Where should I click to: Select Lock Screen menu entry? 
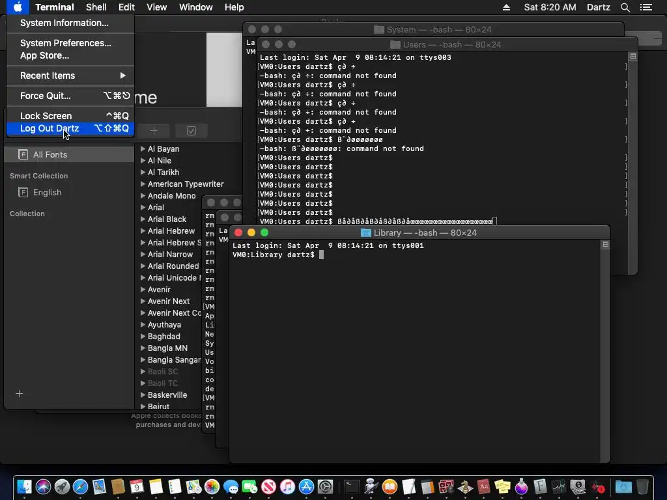click(70, 116)
